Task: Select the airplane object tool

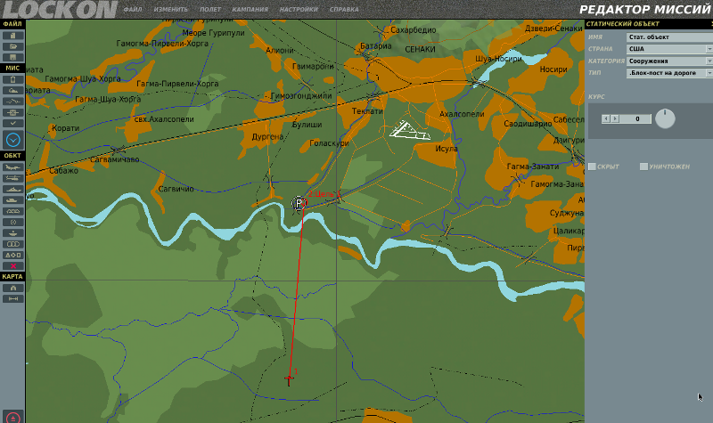Action: point(12,167)
